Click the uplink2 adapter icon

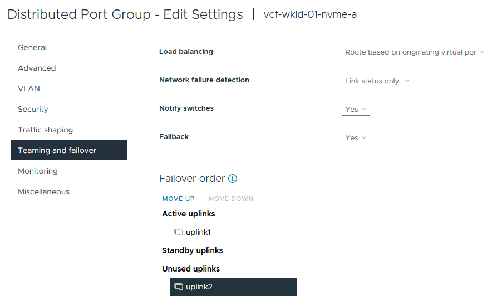coord(179,287)
